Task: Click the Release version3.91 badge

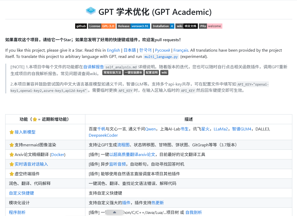Action: [x=133, y=26]
